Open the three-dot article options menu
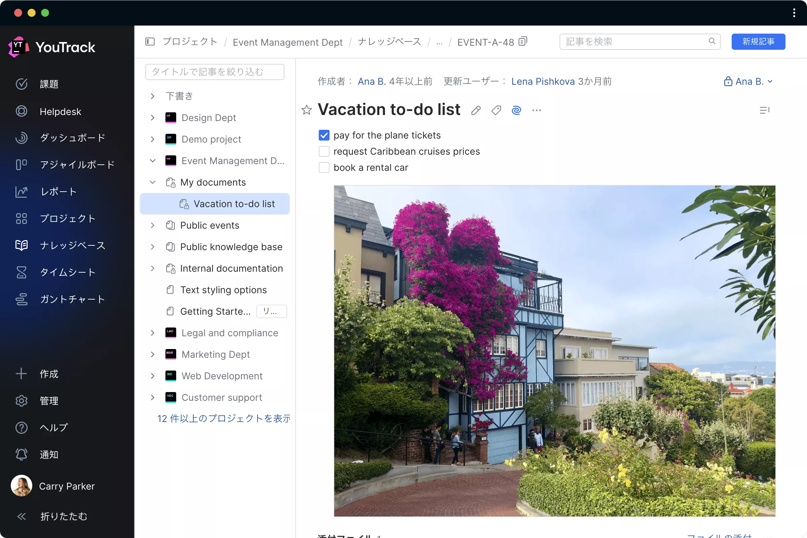 536,110
